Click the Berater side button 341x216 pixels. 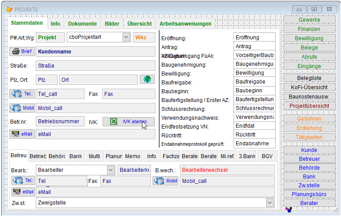tap(309, 203)
